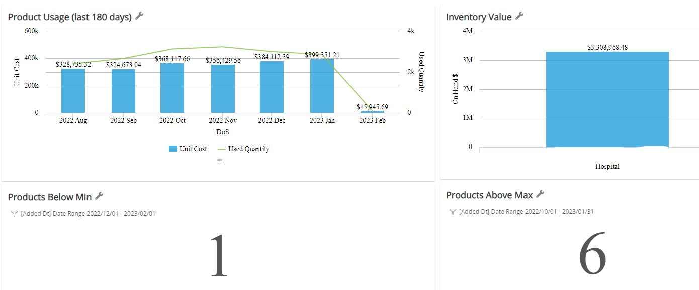This screenshot has height=290, width=699.
Task: Click the Below Min date range filter text
Action: (88, 214)
